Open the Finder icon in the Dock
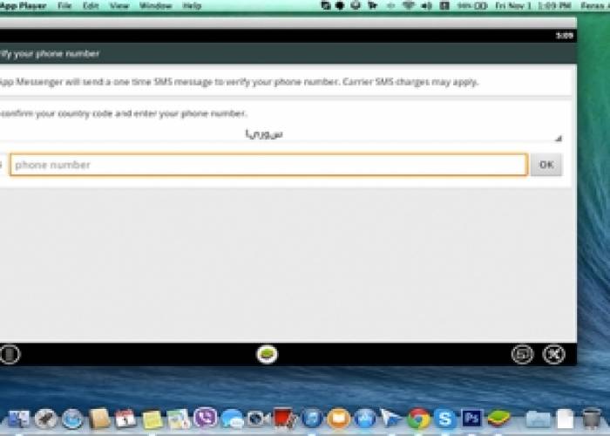This screenshot has width=610, height=436. click(x=18, y=419)
